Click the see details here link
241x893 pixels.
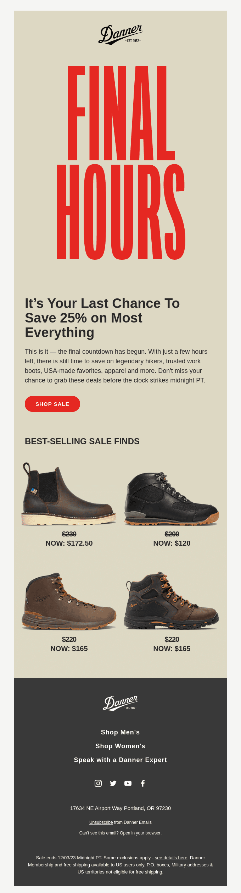[x=171, y=858]
